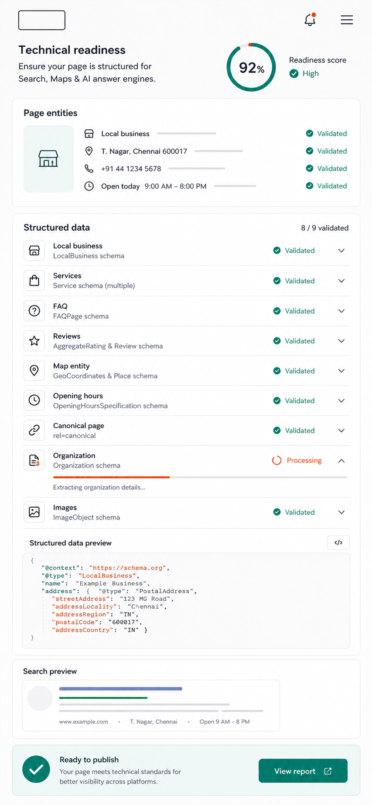The image size is (372, 805).
Task: Click the Services shopping bag icon
Action: pyautogui.click(x=34, y=280)
